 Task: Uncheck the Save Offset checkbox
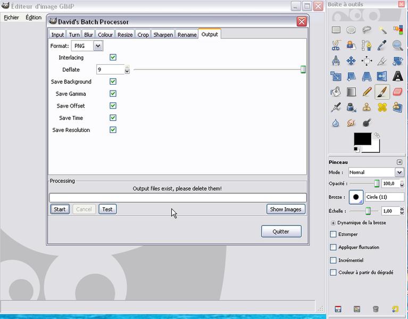pyautogui.click(x=113, y=106)
